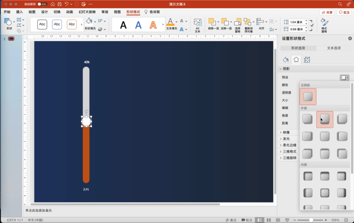This screenshot has width=354, height=223.
Task: Click the 备注 notes button in status bar
Action: point(231,220)
